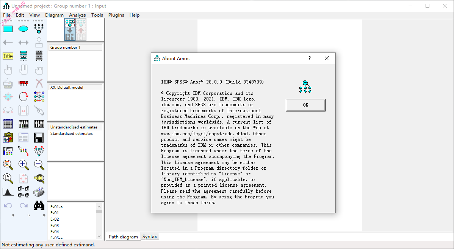The width and height of the screenshot is (454, 249).
Task: Toggle the View output path diagram button
Action: [x=81, y=30]
